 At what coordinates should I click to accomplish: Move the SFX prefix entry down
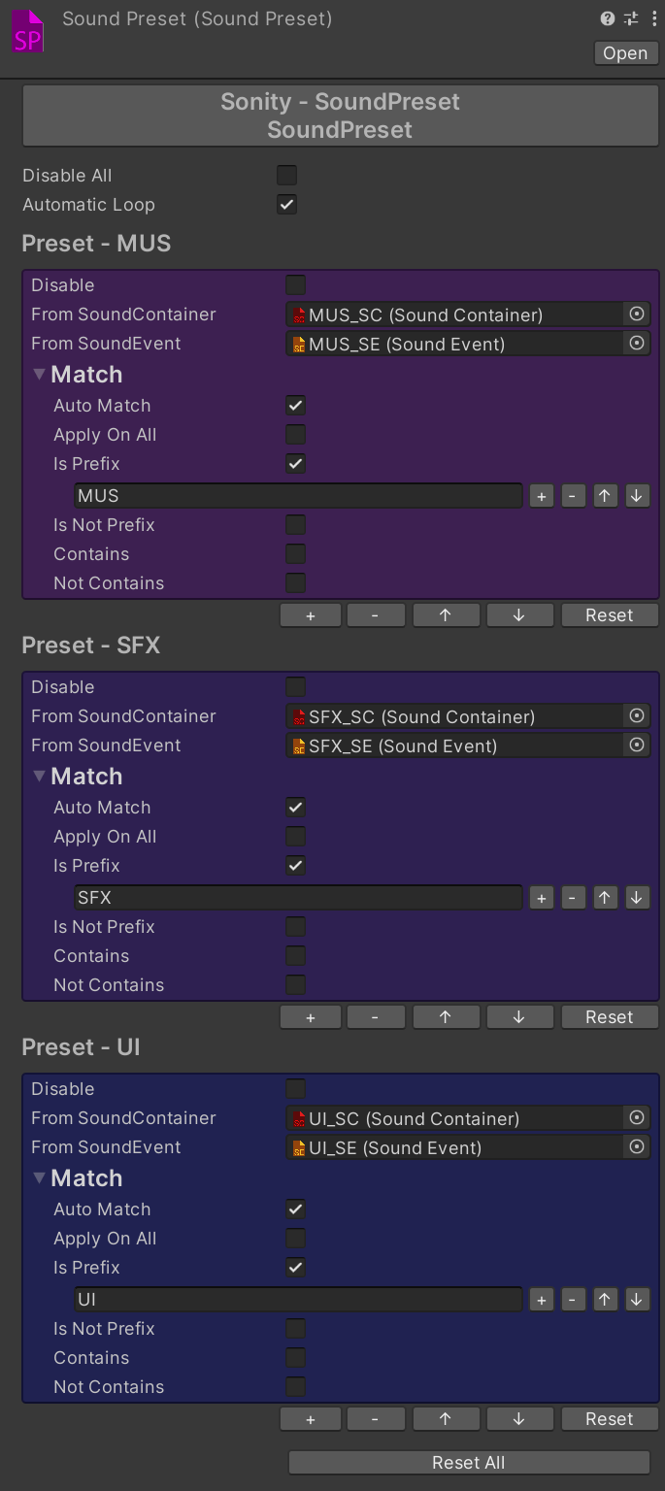pyautogui.click(x=636, y=898)
